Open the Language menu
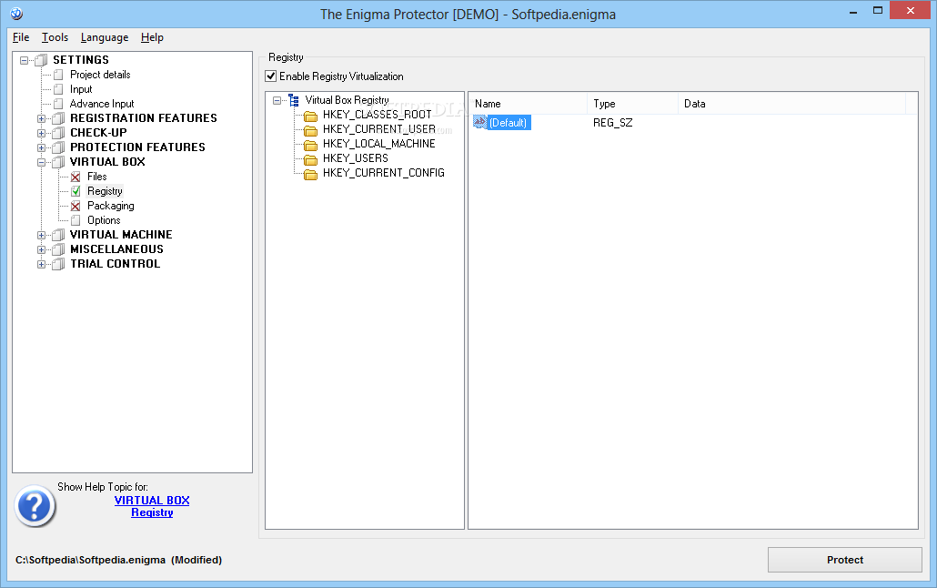The height and width of the screenshot is (588, 937). pos(105,37)
